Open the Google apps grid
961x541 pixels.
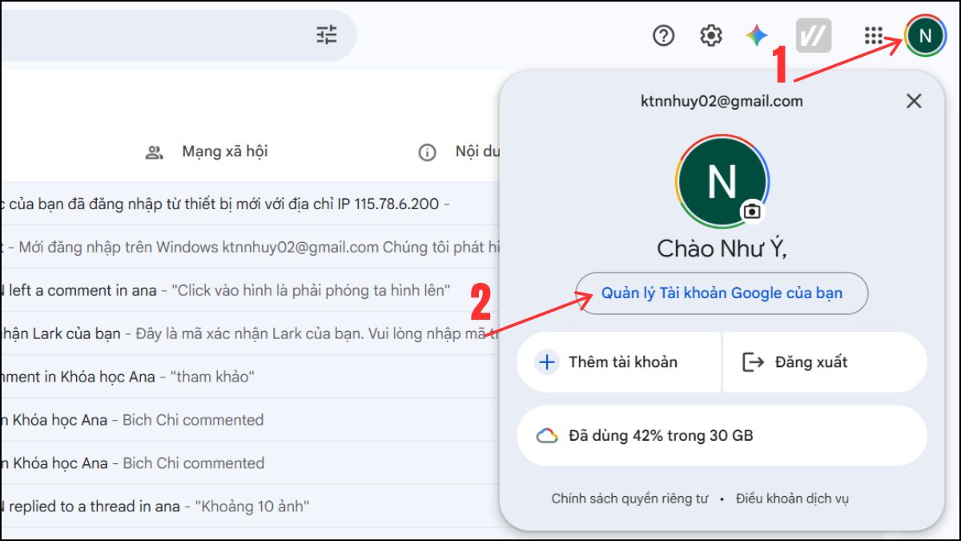[x=874, y=35]
